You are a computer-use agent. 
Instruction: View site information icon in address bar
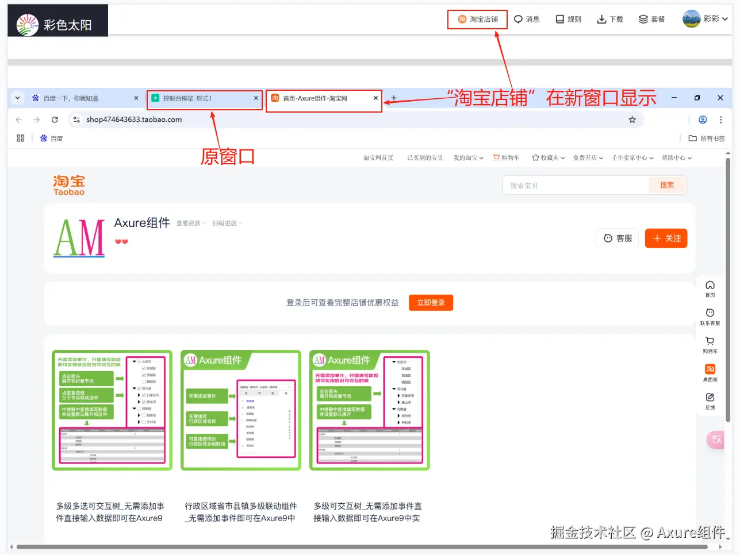tap(76, 120)
